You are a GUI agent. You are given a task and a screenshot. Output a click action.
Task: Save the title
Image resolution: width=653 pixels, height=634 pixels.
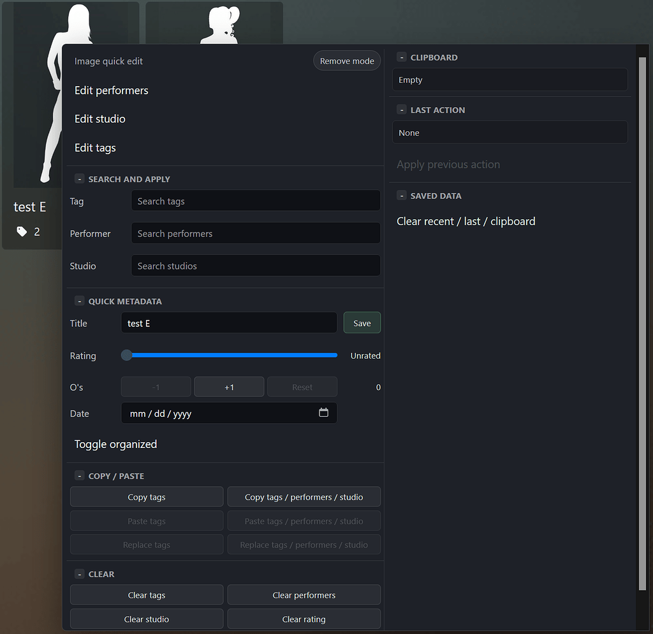click(x=362, y=323)
